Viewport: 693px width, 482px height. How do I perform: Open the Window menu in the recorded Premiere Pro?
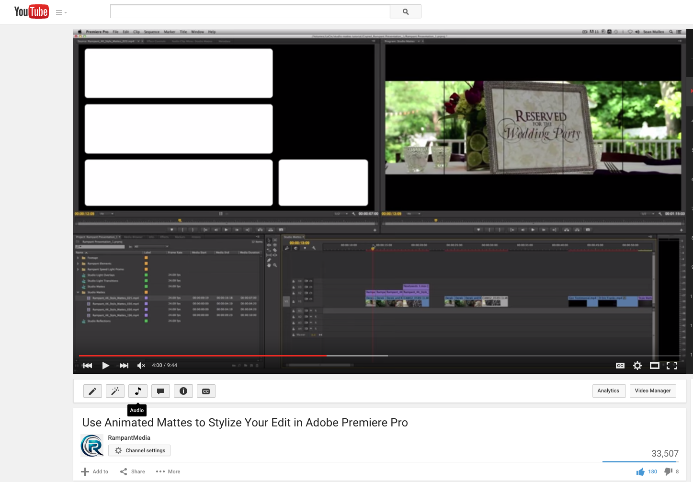(197, 32)
